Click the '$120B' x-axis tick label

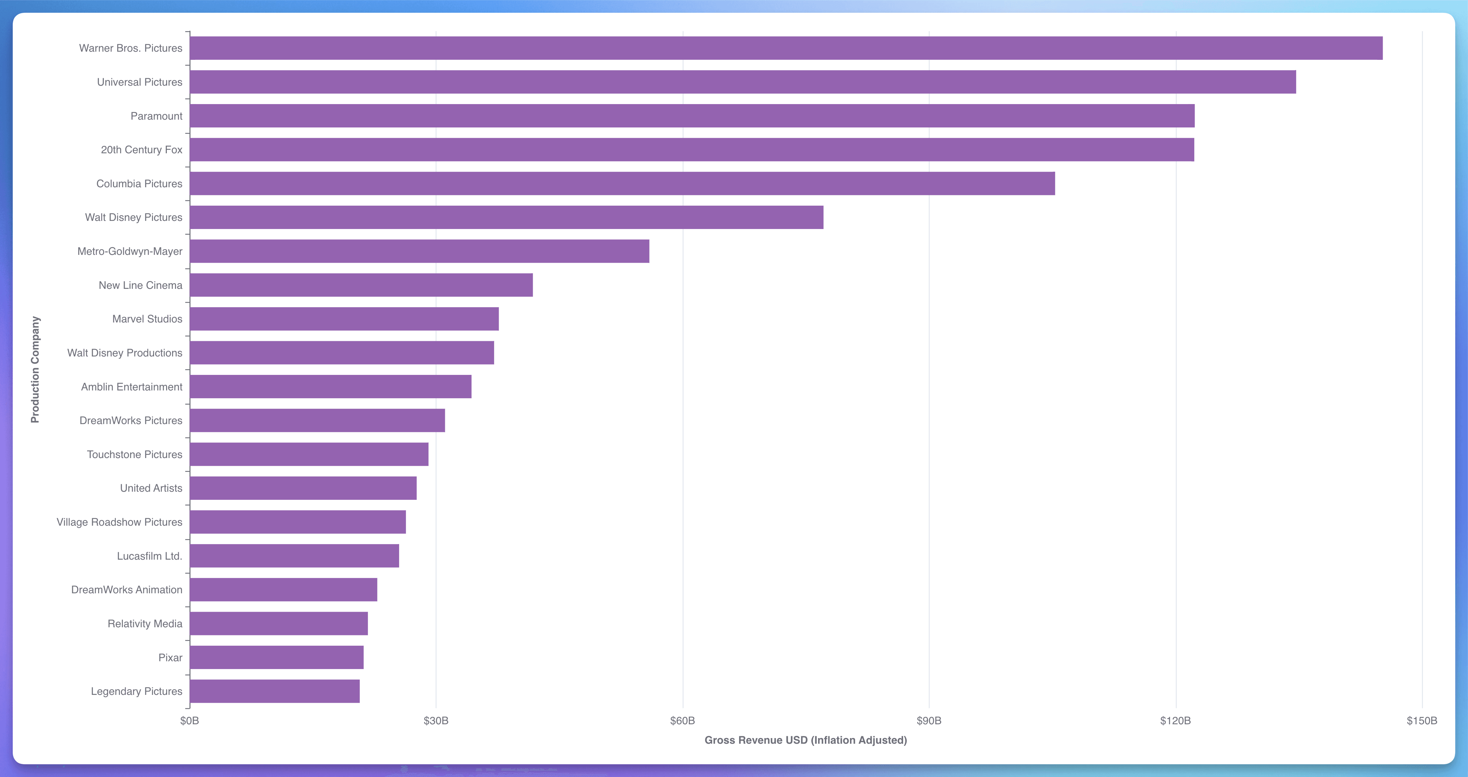[1176, 721]
